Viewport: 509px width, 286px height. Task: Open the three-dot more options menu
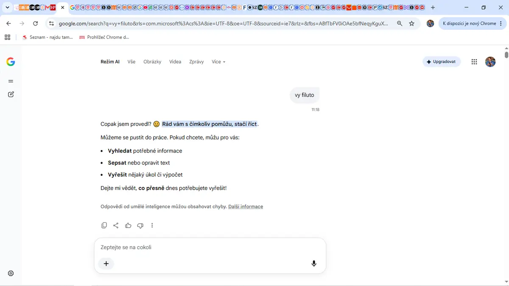152,225
